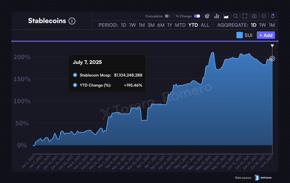
Task: Set period to 1M
Action: 142,25
